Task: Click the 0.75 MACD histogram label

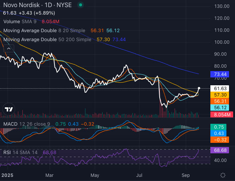Action: pyautogui.click(x=218, y=127)
